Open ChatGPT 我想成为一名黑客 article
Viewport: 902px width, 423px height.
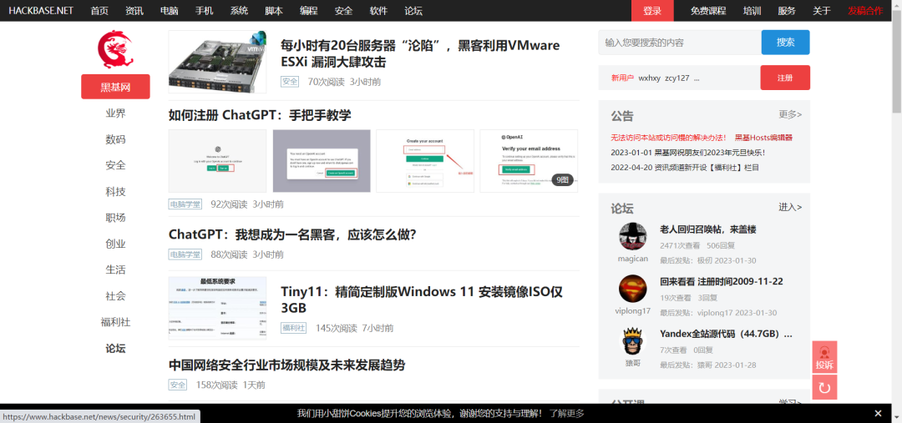point(292,235)
